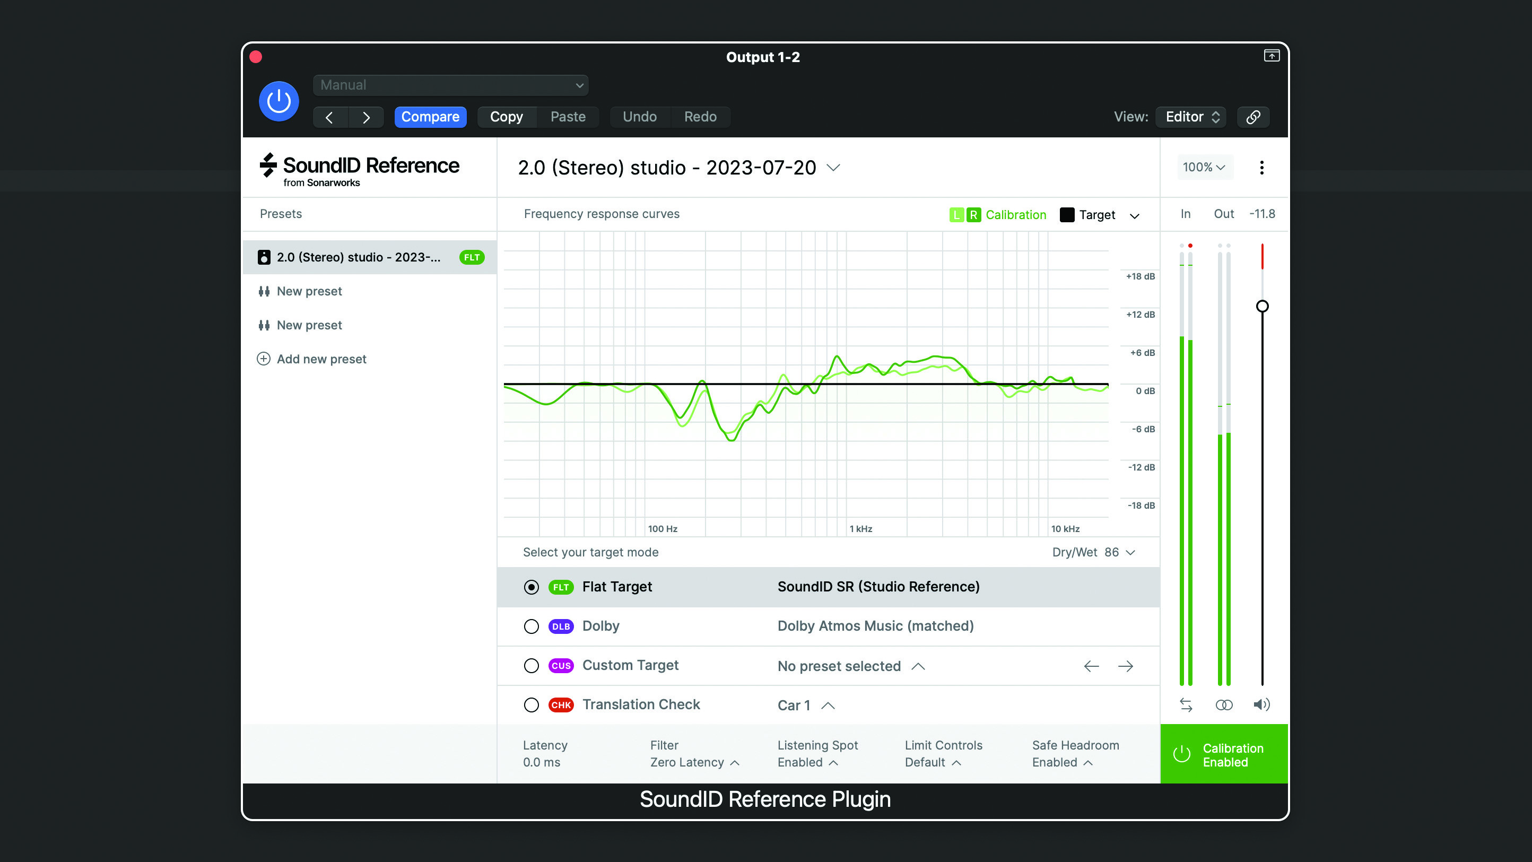Screen dimensions: 1532x862
Task: Click the Paste button
Action: 568,117
